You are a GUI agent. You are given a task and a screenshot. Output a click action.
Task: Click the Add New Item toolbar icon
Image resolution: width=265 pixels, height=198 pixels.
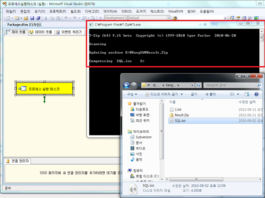click(17, 18)
